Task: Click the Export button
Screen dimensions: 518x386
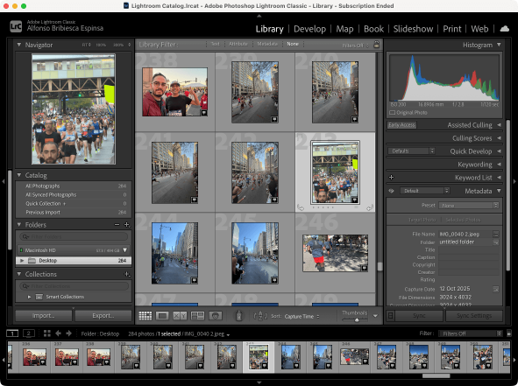Action: pos(103,316)
